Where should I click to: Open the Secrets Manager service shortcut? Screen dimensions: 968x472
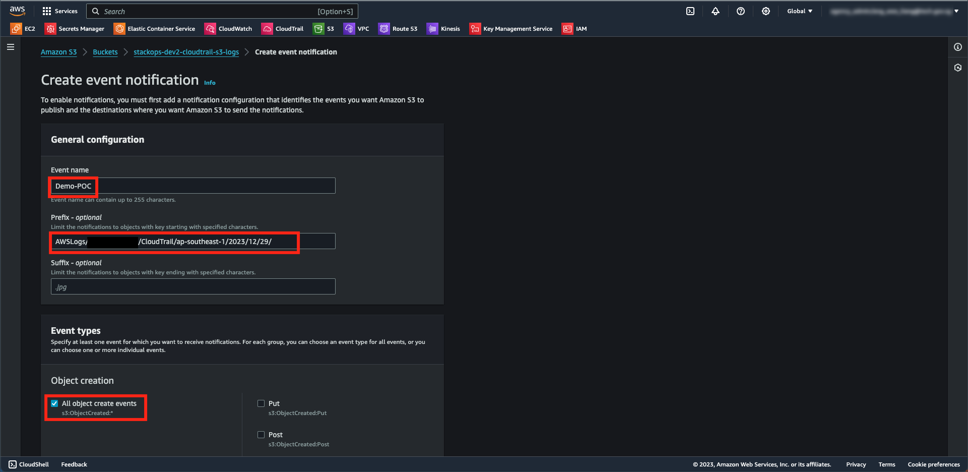pos(75,29)
